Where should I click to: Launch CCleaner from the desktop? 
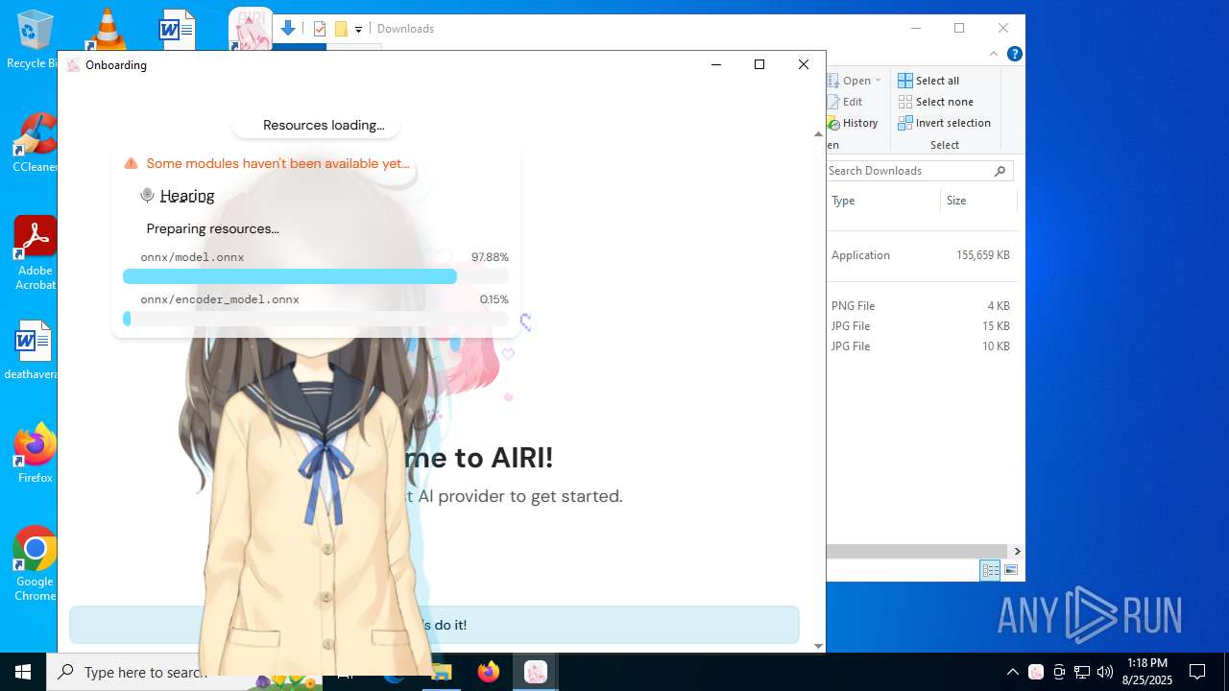tap(35, 144)
